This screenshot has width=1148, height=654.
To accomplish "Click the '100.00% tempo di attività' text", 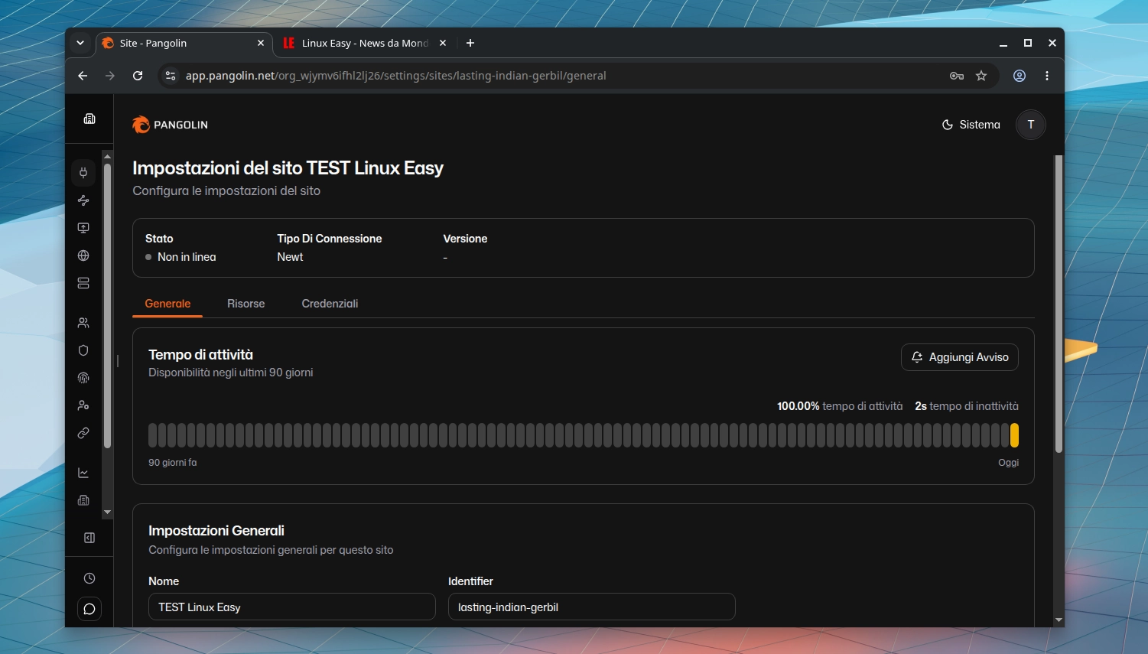I will click(840, 406).
